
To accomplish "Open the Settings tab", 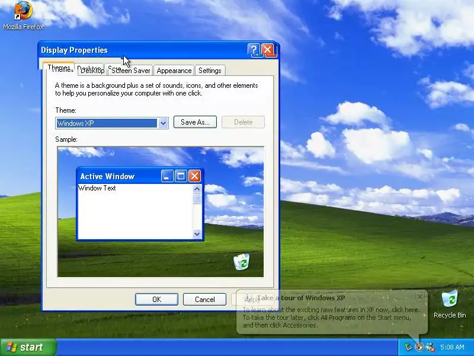I will [210, 71].
